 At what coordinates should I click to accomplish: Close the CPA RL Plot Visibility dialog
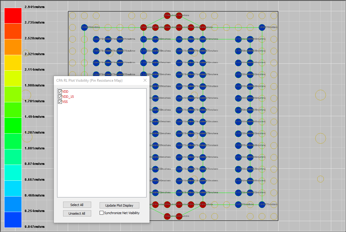[145, 80]
